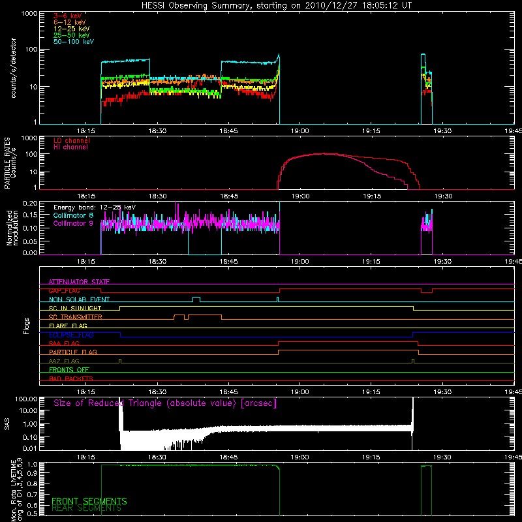Screen dimensions: 522x522
Task: Select the 3-6 keV legend label
Action: pyautogui.click(x=67, y=16)
